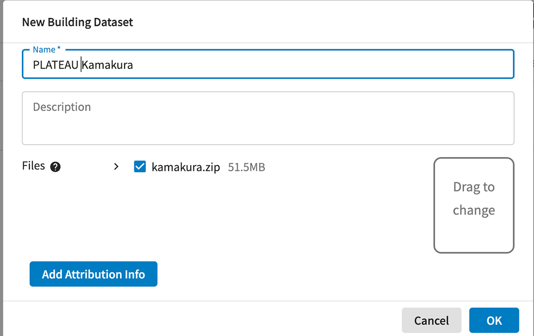This screenshot has height=336, width=534.
Task: Click the Add Attribution Info button
Action: point(93,274)
